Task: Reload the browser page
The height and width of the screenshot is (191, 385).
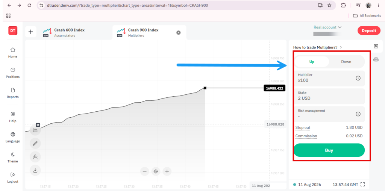Action: 29,5
